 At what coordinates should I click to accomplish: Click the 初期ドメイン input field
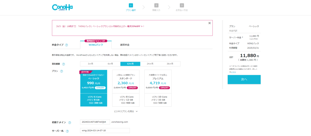95,122
